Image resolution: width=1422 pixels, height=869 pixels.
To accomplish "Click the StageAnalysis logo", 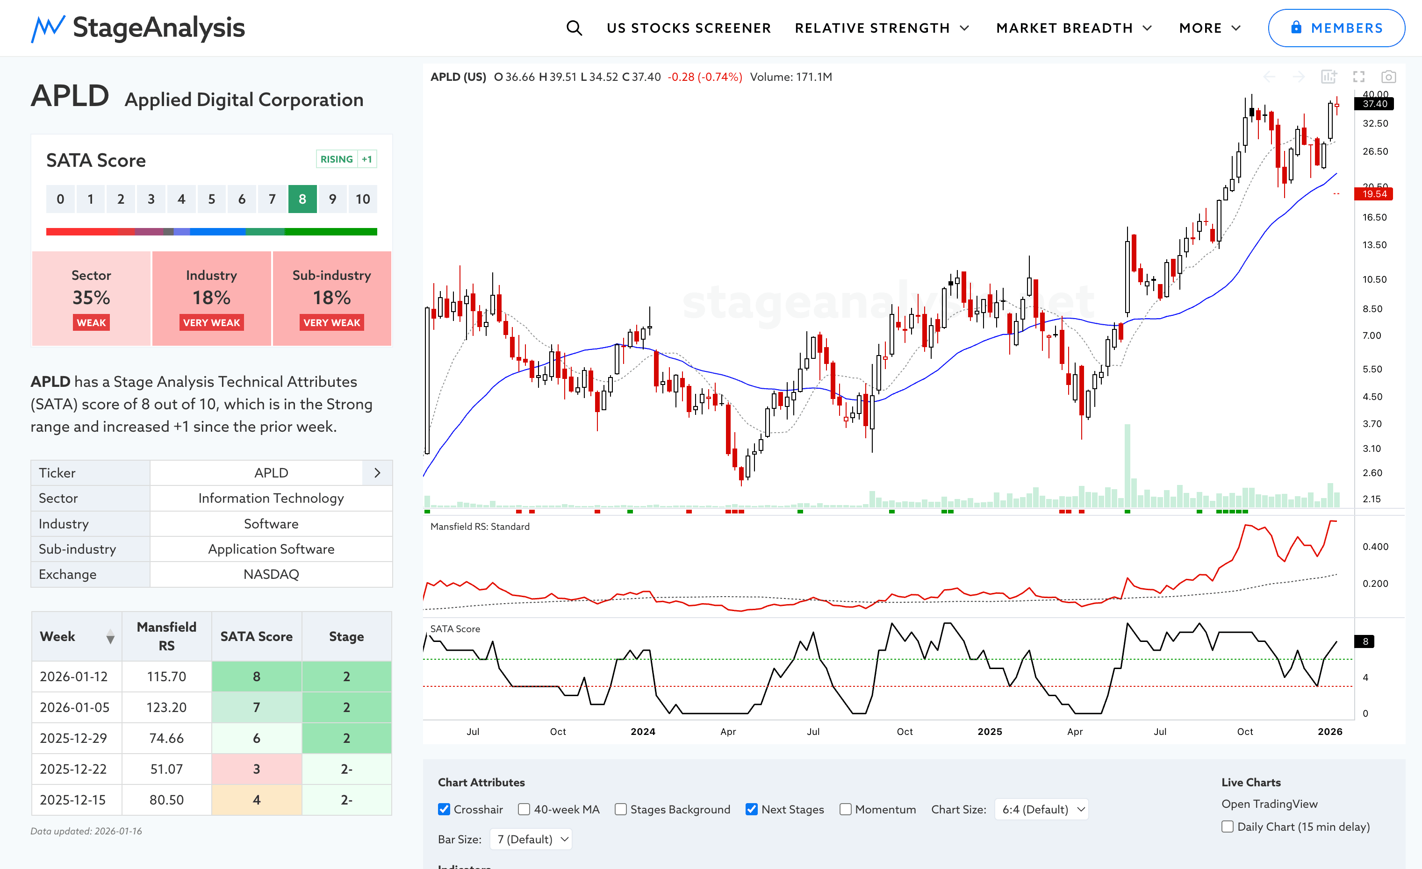I will click(x=138, y=28).
